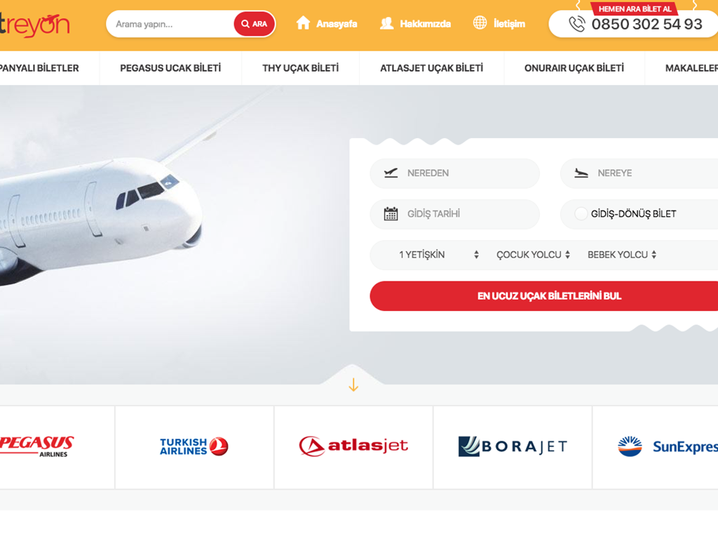Click the person icon beside Hakkımızda
The height and width of the screenshot is (539, 718).
click(x=387, y=23)
